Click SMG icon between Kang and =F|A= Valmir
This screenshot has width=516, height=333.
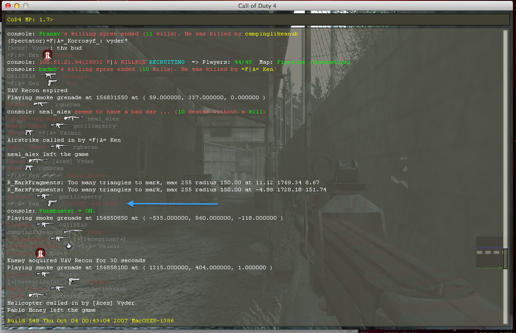30,132
